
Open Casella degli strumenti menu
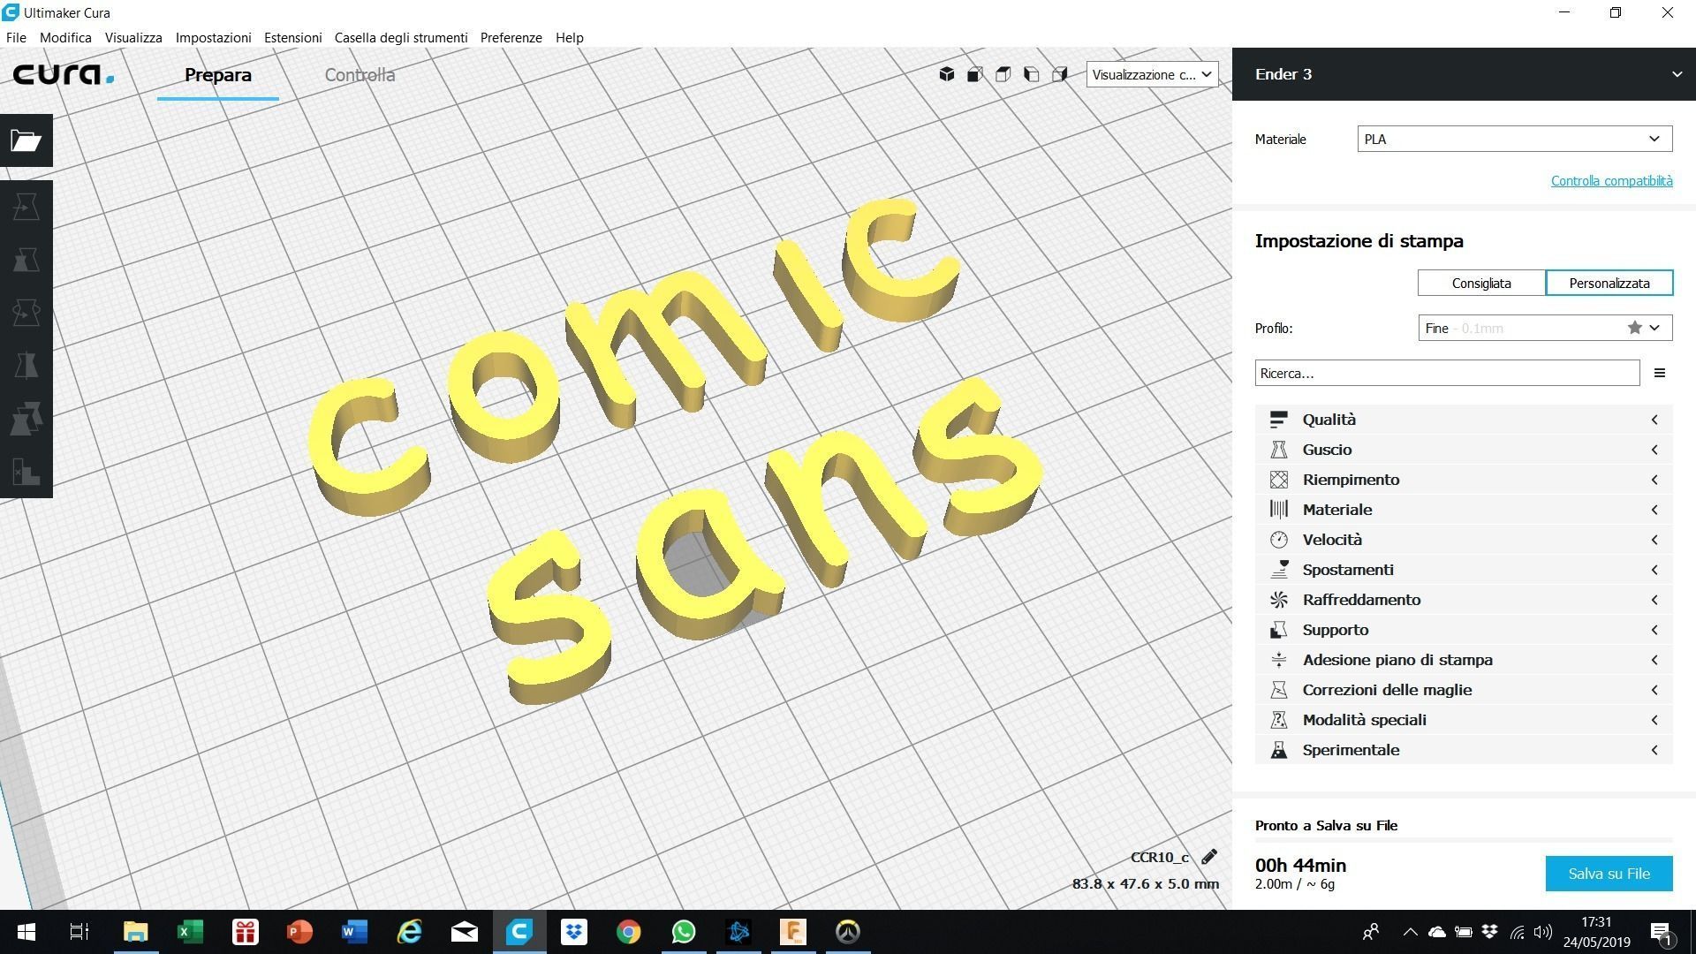[x=401, y=38]
